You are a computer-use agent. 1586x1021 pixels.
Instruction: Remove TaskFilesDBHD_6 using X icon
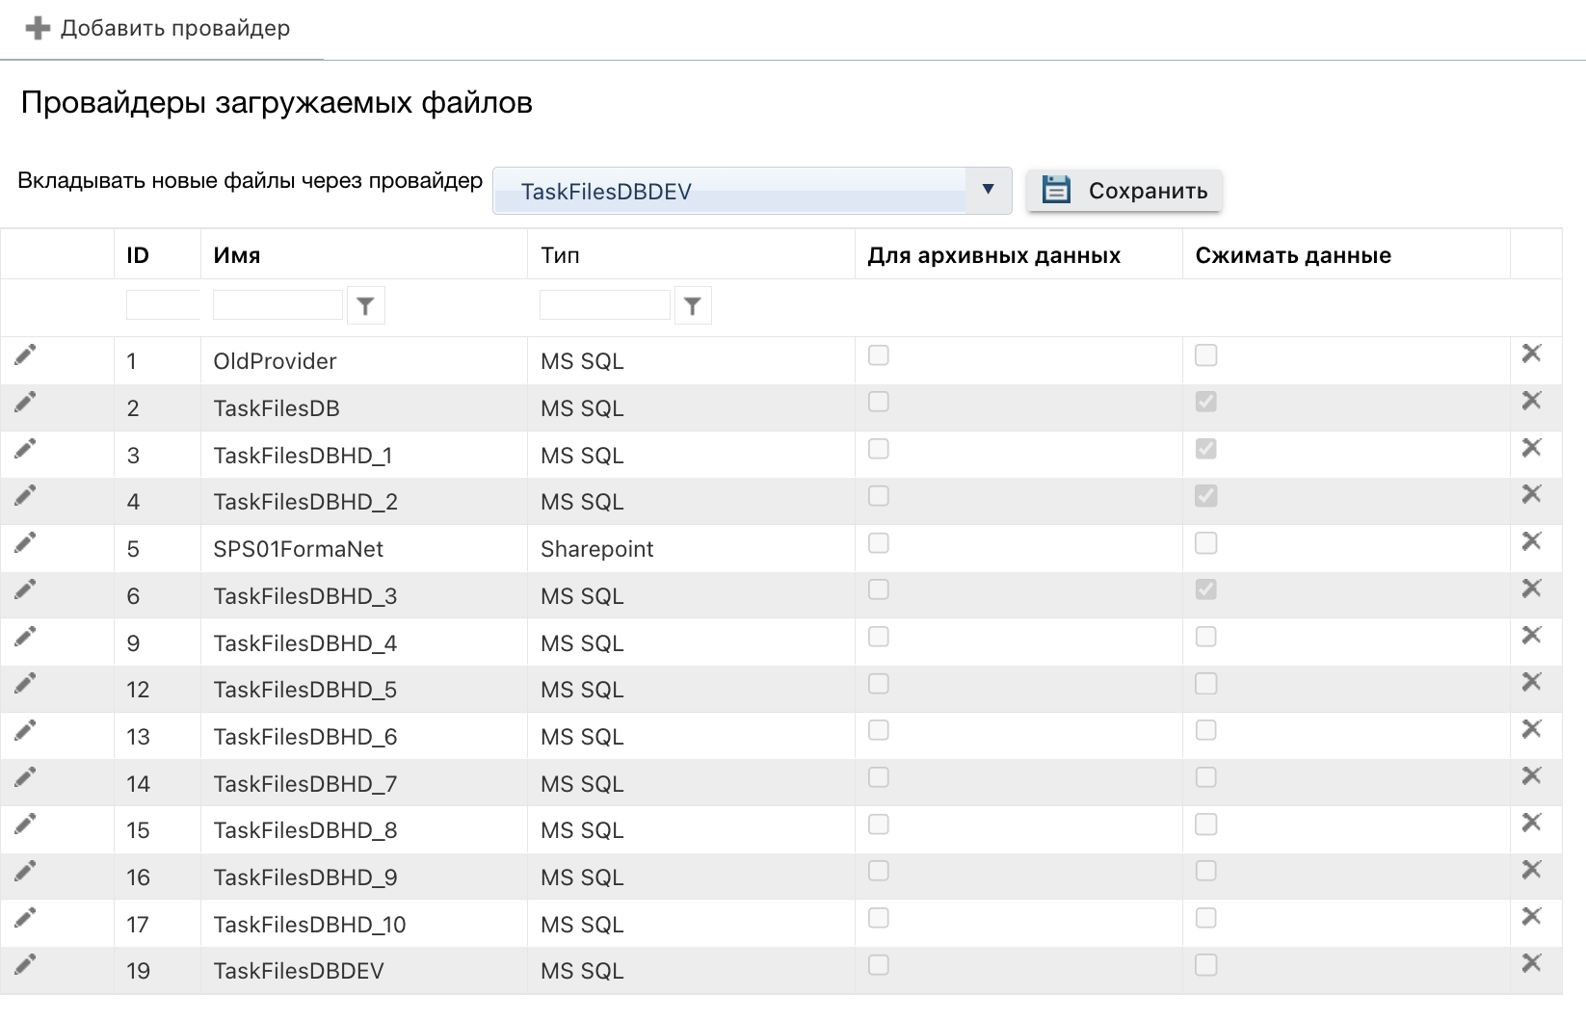pos(1531,729)
